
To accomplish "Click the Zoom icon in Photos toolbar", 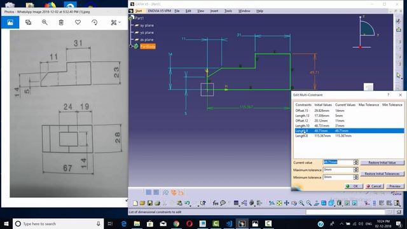I will [x=45, y=23].
